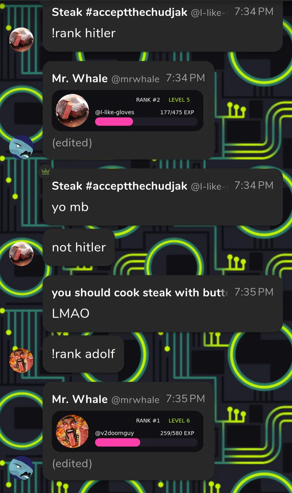Tap the @v2doomguy handle in rank card
The width and height of the screenshot is (292, 493).
click(x=115, y=433)
